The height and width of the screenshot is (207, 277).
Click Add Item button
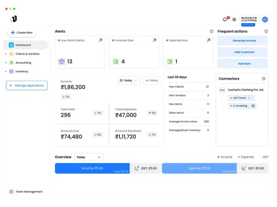click(x=243, y=63)
